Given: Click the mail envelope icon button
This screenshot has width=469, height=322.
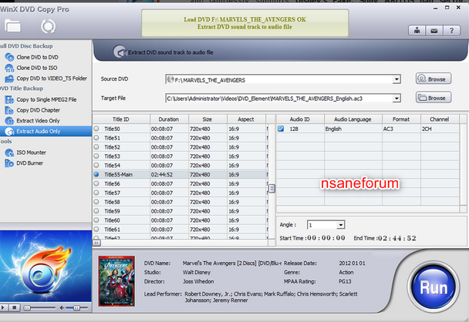Looking at the screenshot, I should coord(434,31).
